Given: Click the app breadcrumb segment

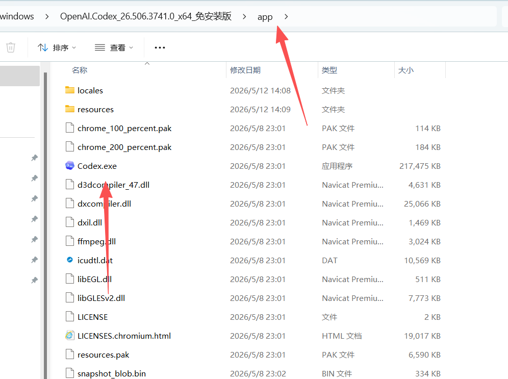Looking at the screenshot, I should pos(265,17).
